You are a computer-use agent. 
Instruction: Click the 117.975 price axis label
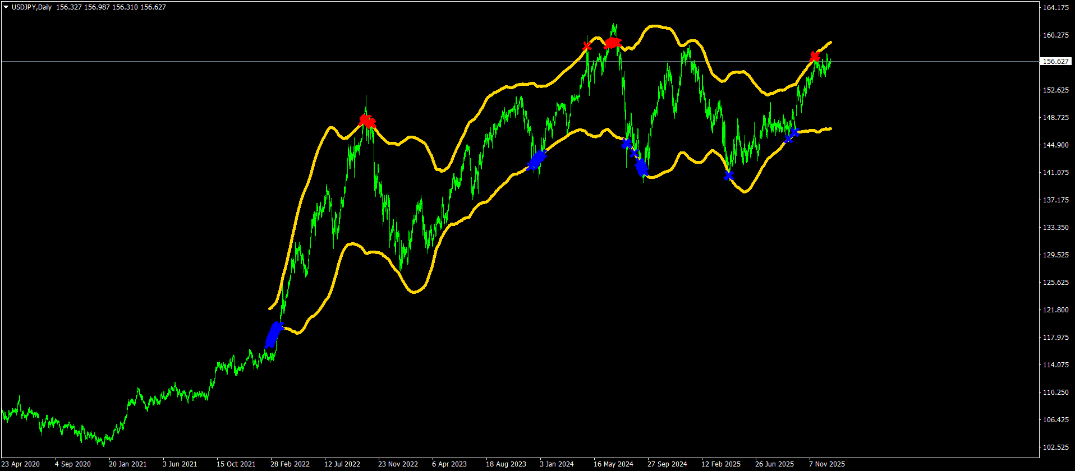1055,338
